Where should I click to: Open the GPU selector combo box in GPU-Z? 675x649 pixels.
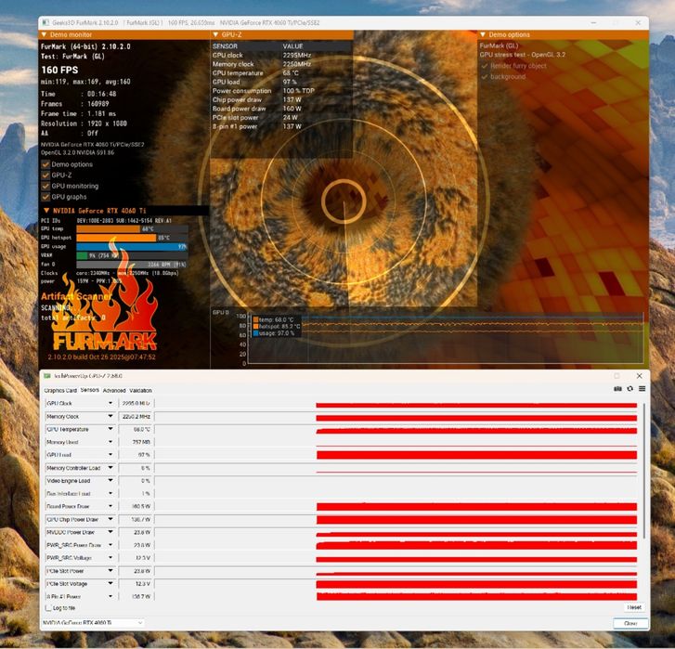[93, 623]
